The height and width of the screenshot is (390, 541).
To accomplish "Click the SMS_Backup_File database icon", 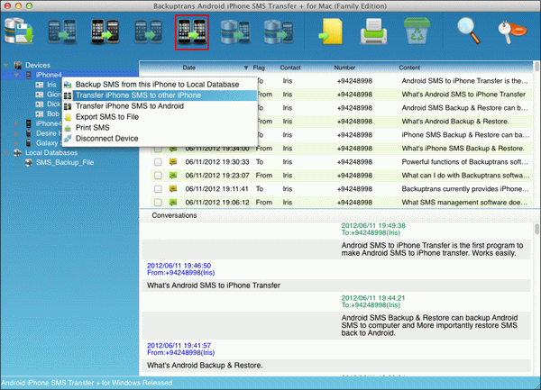I will [x=29, y=162].
